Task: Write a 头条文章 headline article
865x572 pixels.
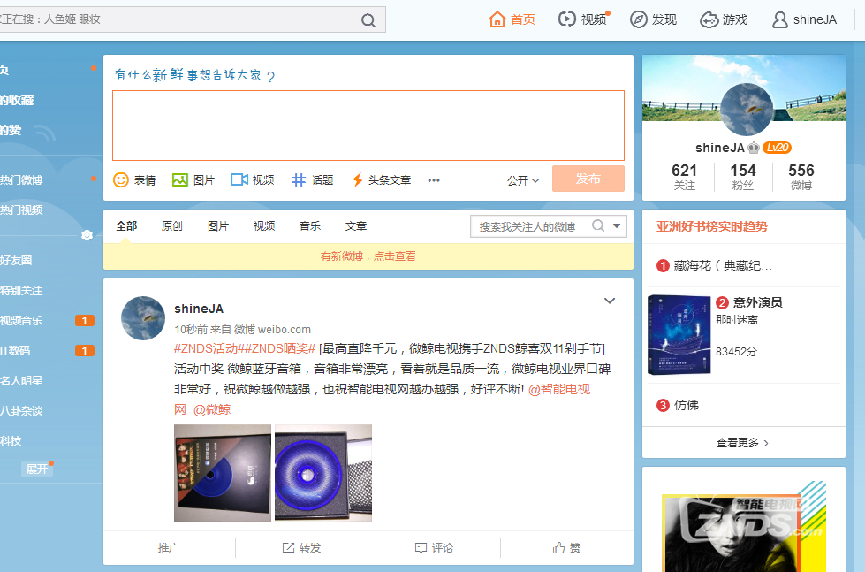Action: (382, 180)
